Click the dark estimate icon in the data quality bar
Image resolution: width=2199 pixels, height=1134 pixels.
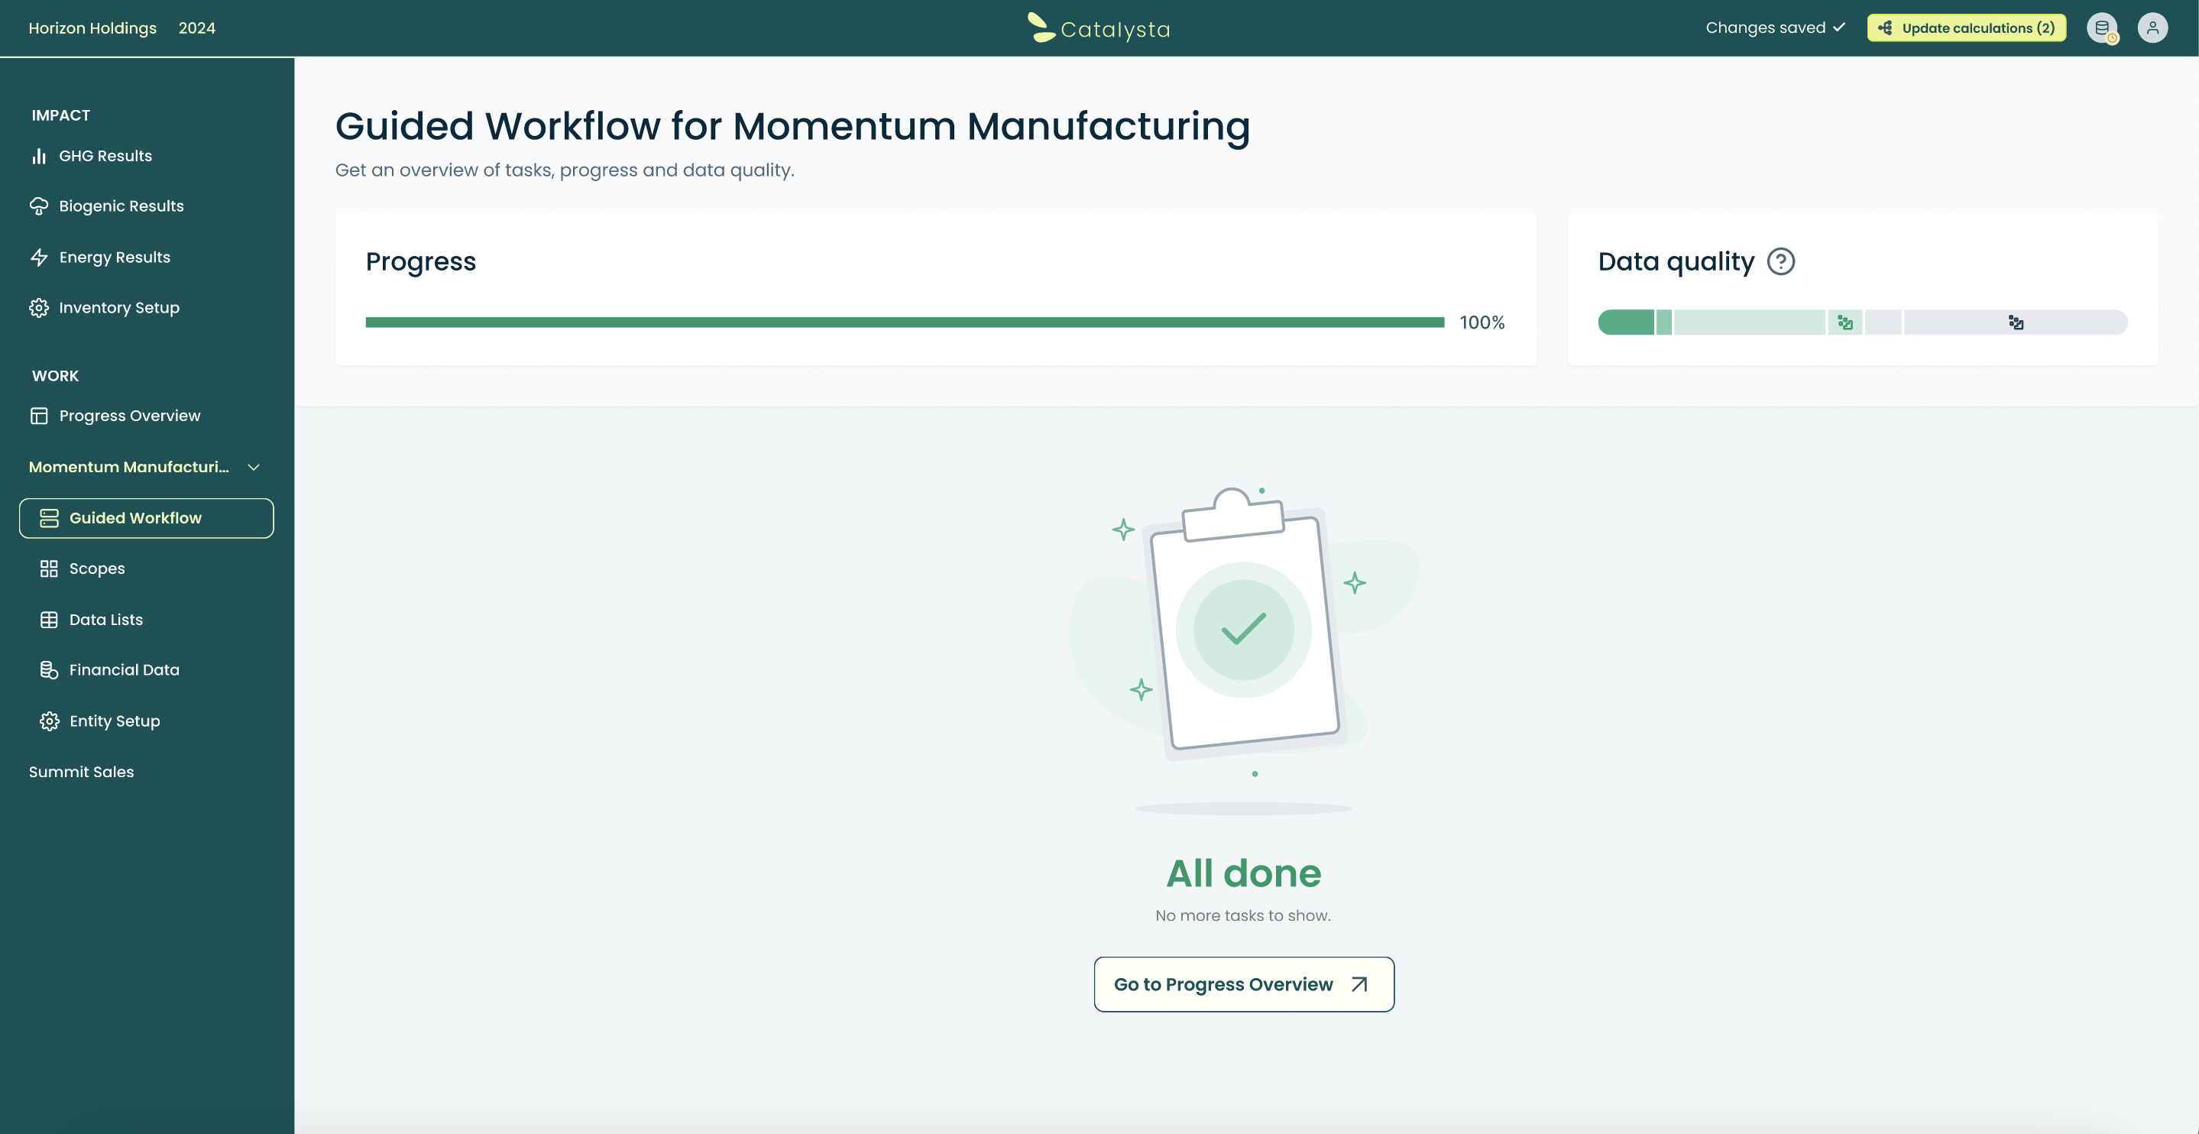[x=2016, y=322]
